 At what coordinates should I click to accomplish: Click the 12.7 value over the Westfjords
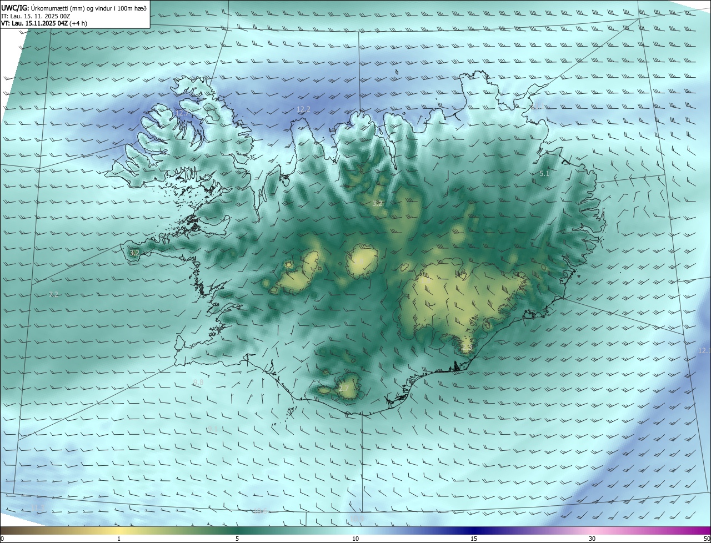tap(182, 113)
